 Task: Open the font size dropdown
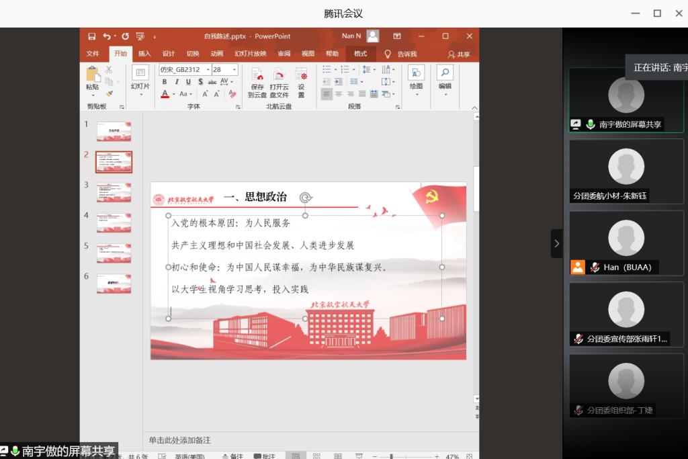coord(234,69)
